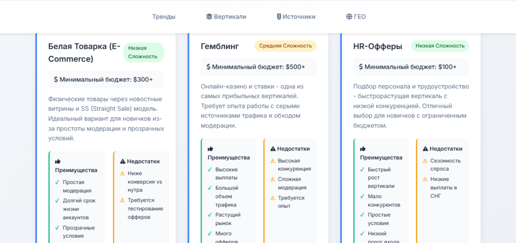Screen dimensions: 516x243
Task: Click the dollar icon next to $500+ budget
Action: coord(209,67)
